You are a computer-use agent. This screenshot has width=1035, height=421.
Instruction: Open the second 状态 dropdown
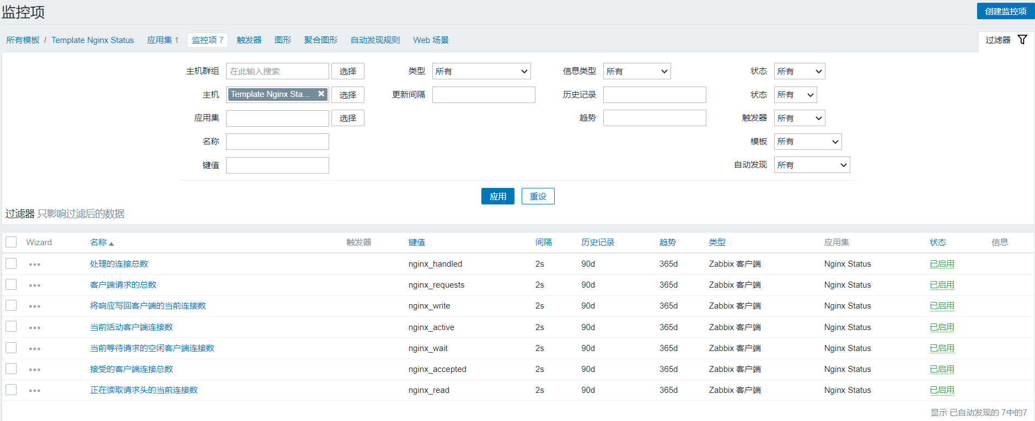(795, 95)
